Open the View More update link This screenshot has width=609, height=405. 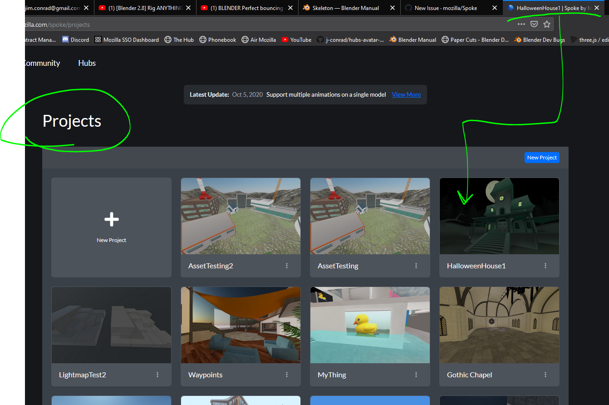tap(406, 94)
